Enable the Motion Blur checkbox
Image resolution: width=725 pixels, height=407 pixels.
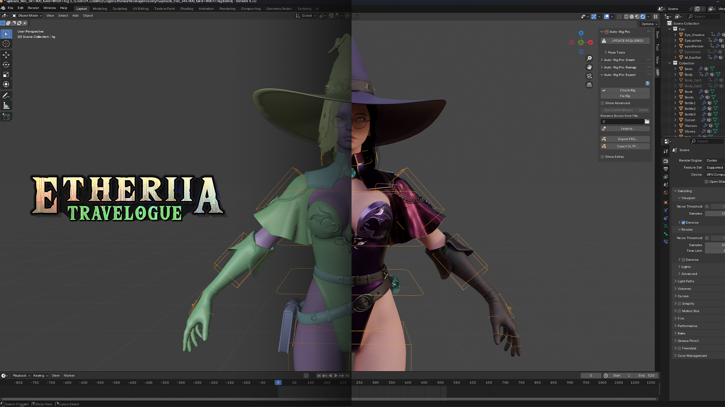[680, 311]
